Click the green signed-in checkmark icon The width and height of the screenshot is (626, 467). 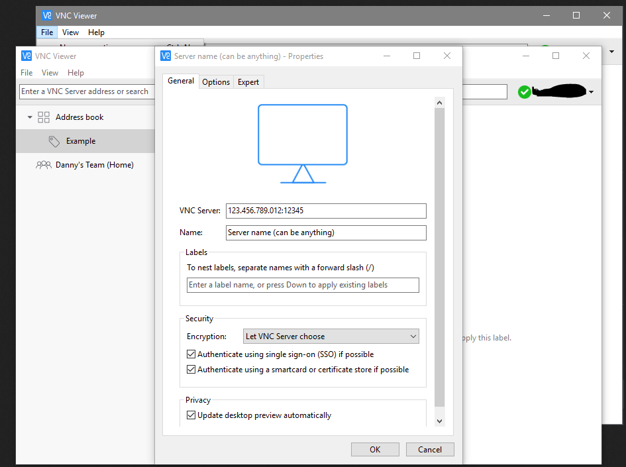pyautogui.click(x=524, y=92)
